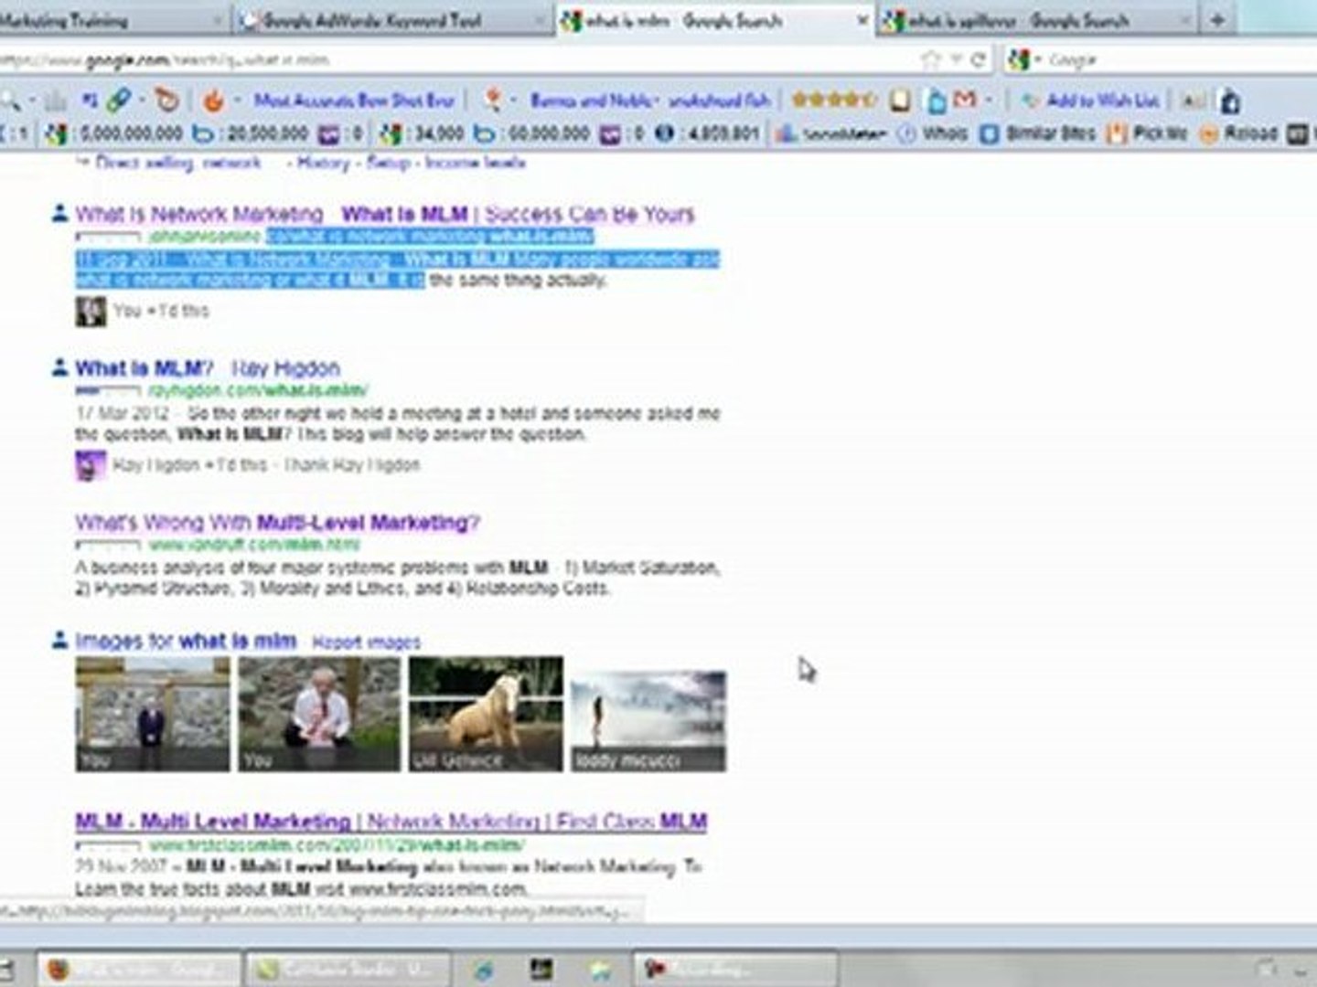This screenshot has width=1317, height=987.
Task: Click the gold star rating in the toolbar
Action: coord(834,100)
